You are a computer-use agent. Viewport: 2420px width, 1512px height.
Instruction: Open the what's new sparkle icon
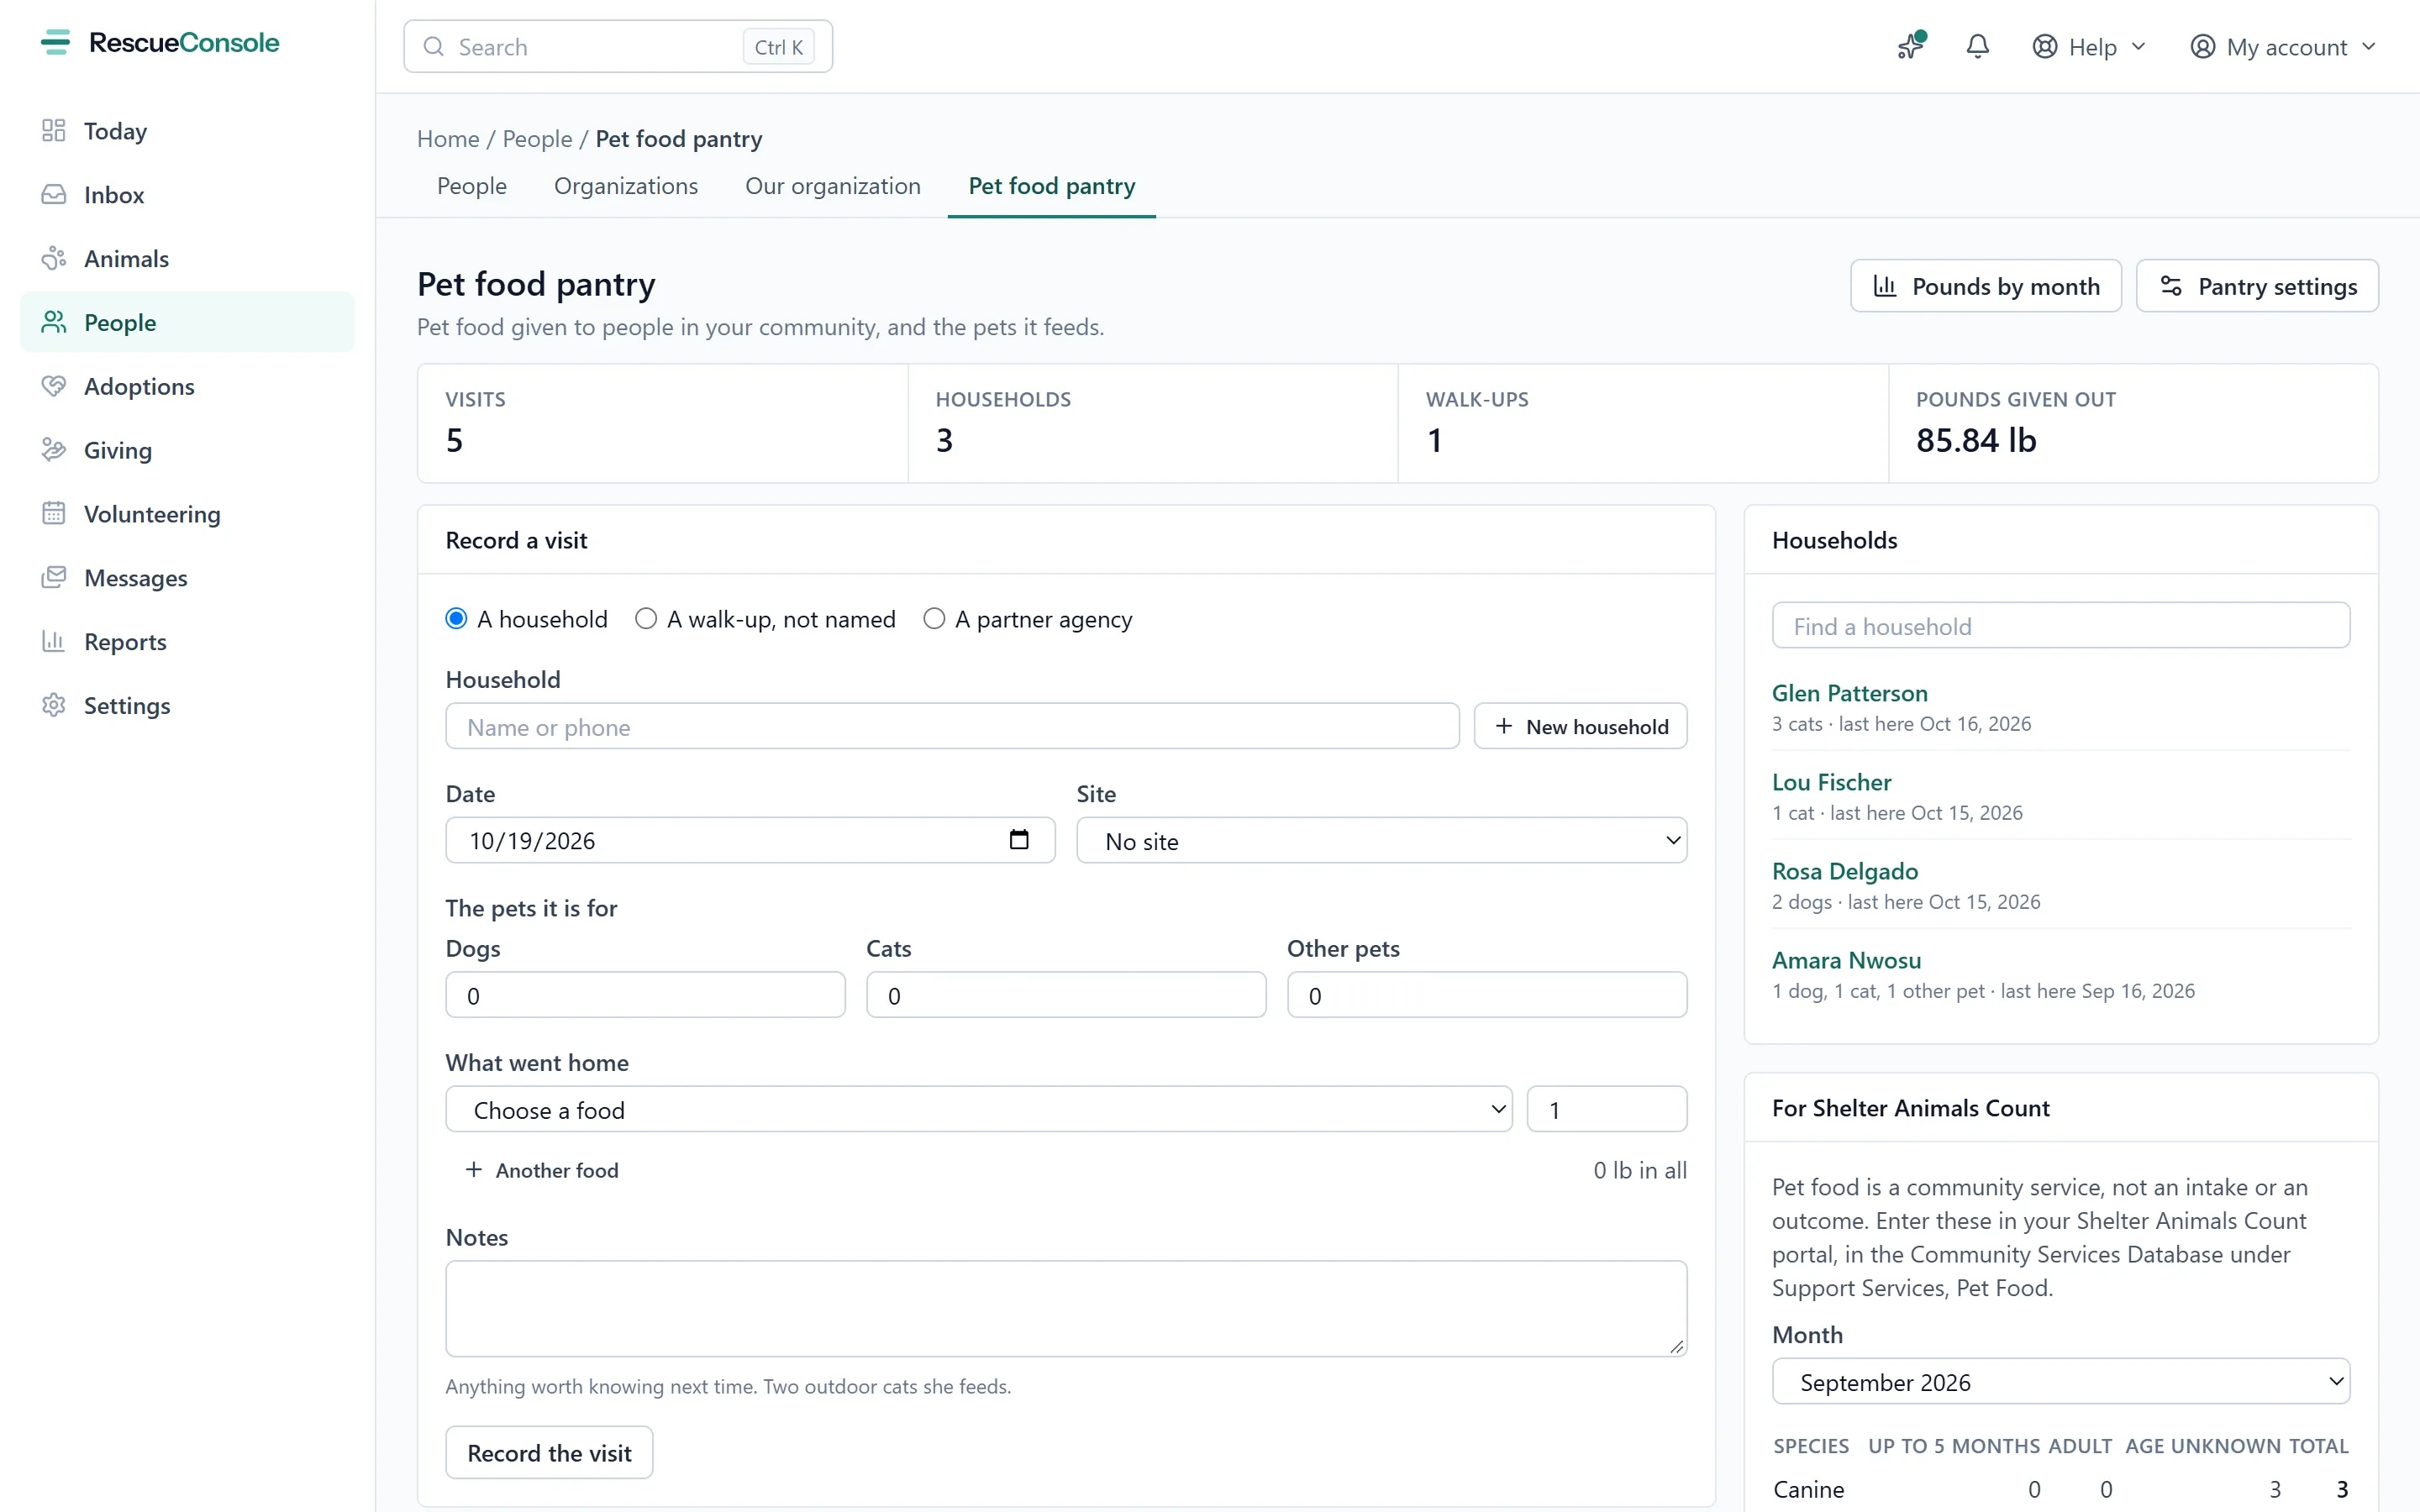coord(1911,46)
